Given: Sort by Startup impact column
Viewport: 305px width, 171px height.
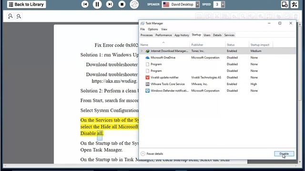Looking at the screenshot, I should [261, 45].
